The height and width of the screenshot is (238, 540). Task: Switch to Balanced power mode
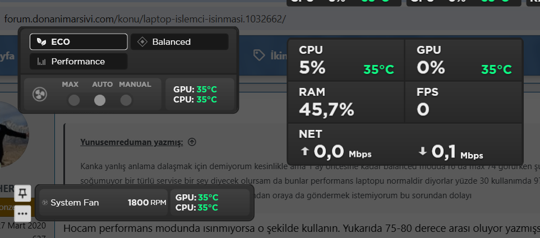[179, 41]
